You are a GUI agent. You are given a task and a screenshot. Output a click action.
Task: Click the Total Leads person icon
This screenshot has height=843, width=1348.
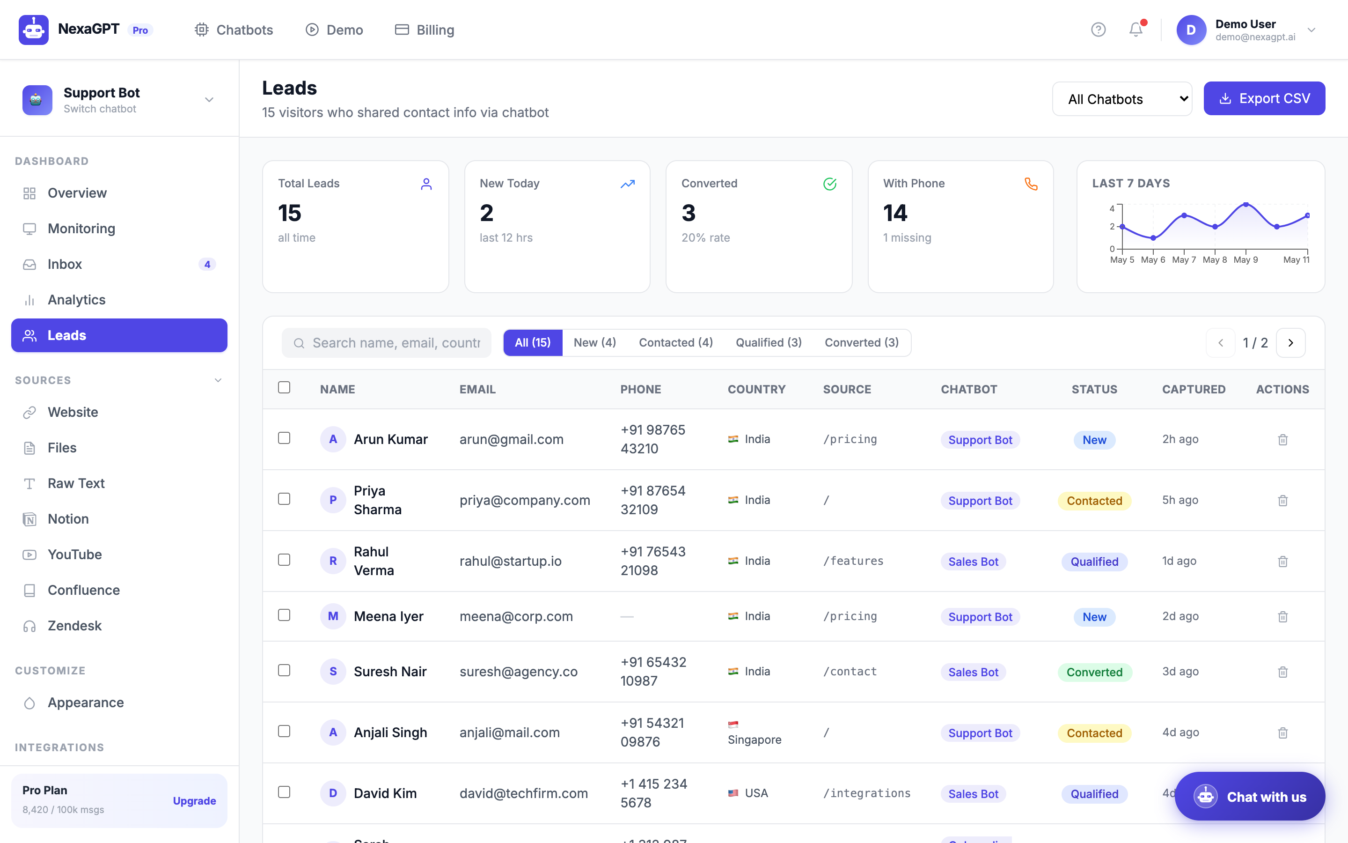[x=426, y=184]
